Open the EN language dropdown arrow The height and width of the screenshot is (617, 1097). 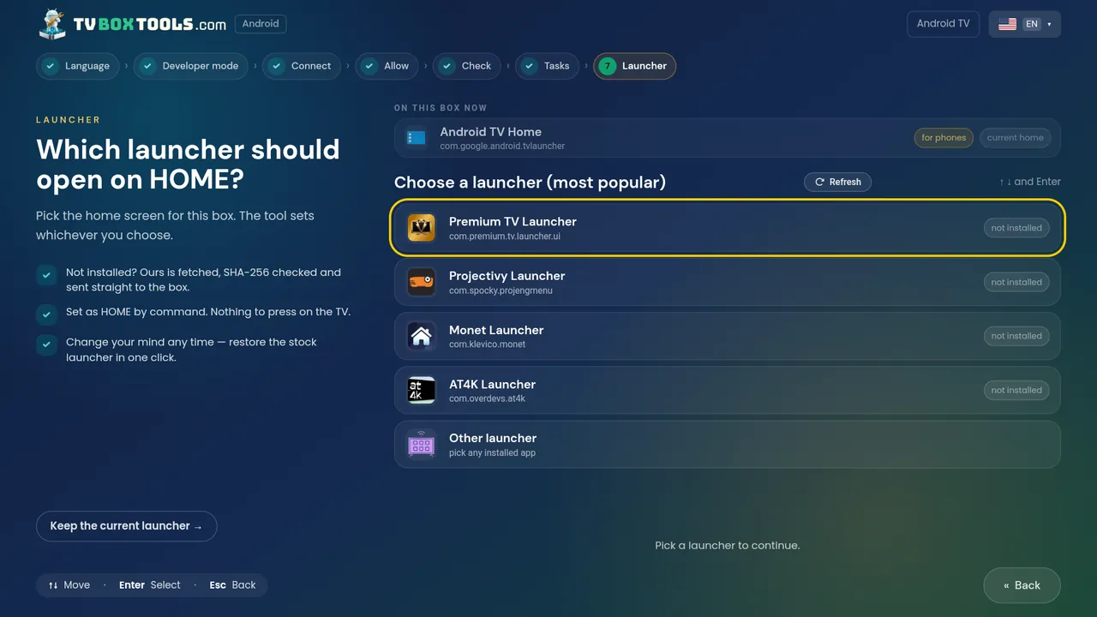(1049, 24)
